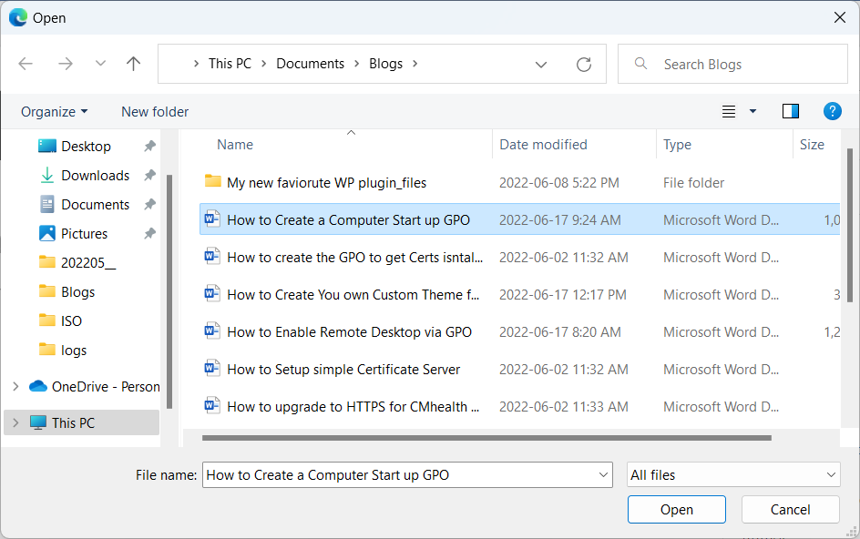Expand the This PC tree node
The width and height of the screenshot is (860, 539).
click(x=15, y=422)
